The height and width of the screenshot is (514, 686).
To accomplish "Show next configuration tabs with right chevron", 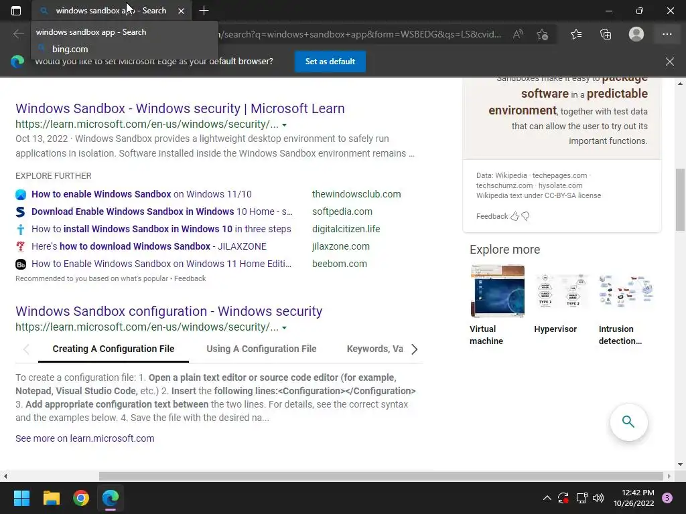I will point(414,349).
